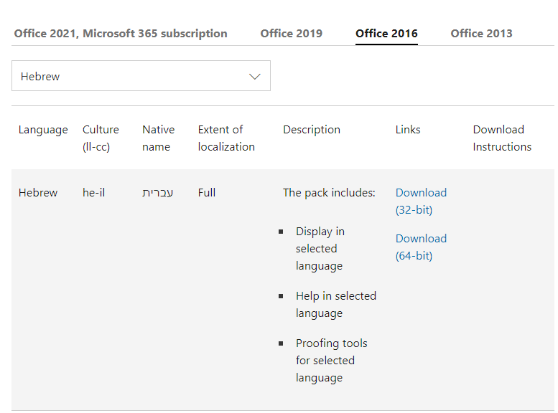Click the Full localization extent cell

[x=207, y=192]
